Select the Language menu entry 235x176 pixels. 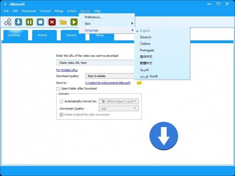[x=107, y=30]
